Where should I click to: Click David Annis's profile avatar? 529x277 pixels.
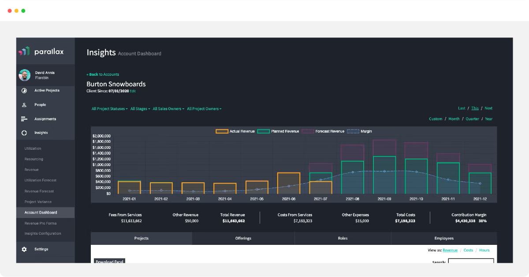25,75
